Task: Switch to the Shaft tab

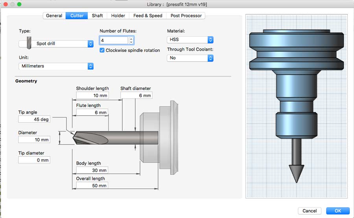Action: 97,16
